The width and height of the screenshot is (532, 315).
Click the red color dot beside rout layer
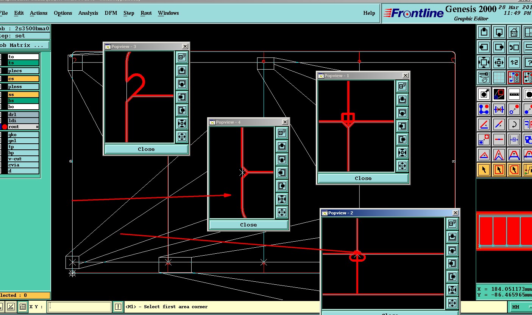[x=5, y=127]
